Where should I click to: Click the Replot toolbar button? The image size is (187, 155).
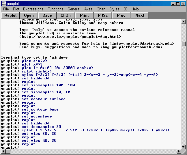pos(10,16)
